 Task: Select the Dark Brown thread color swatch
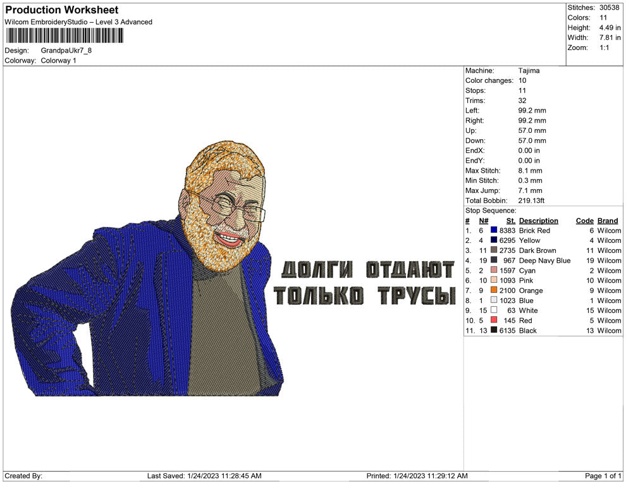(493, 250)
